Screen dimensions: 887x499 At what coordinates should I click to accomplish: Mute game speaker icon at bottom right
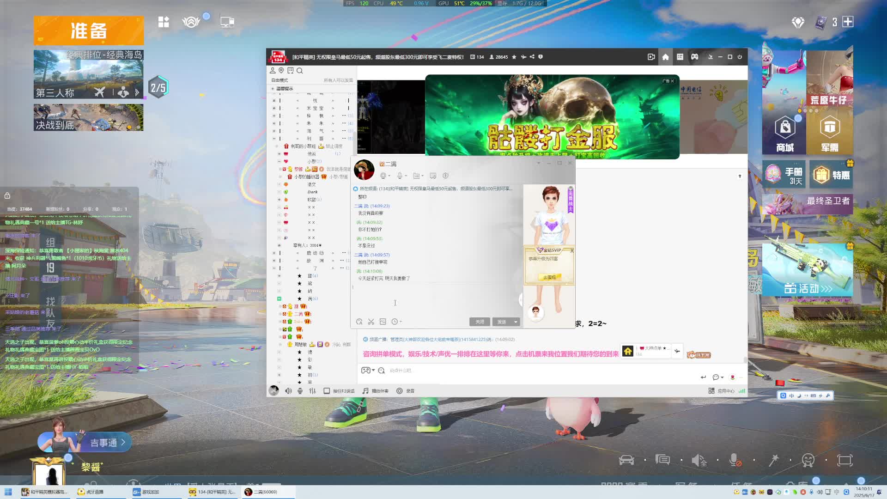pos(699,460)
